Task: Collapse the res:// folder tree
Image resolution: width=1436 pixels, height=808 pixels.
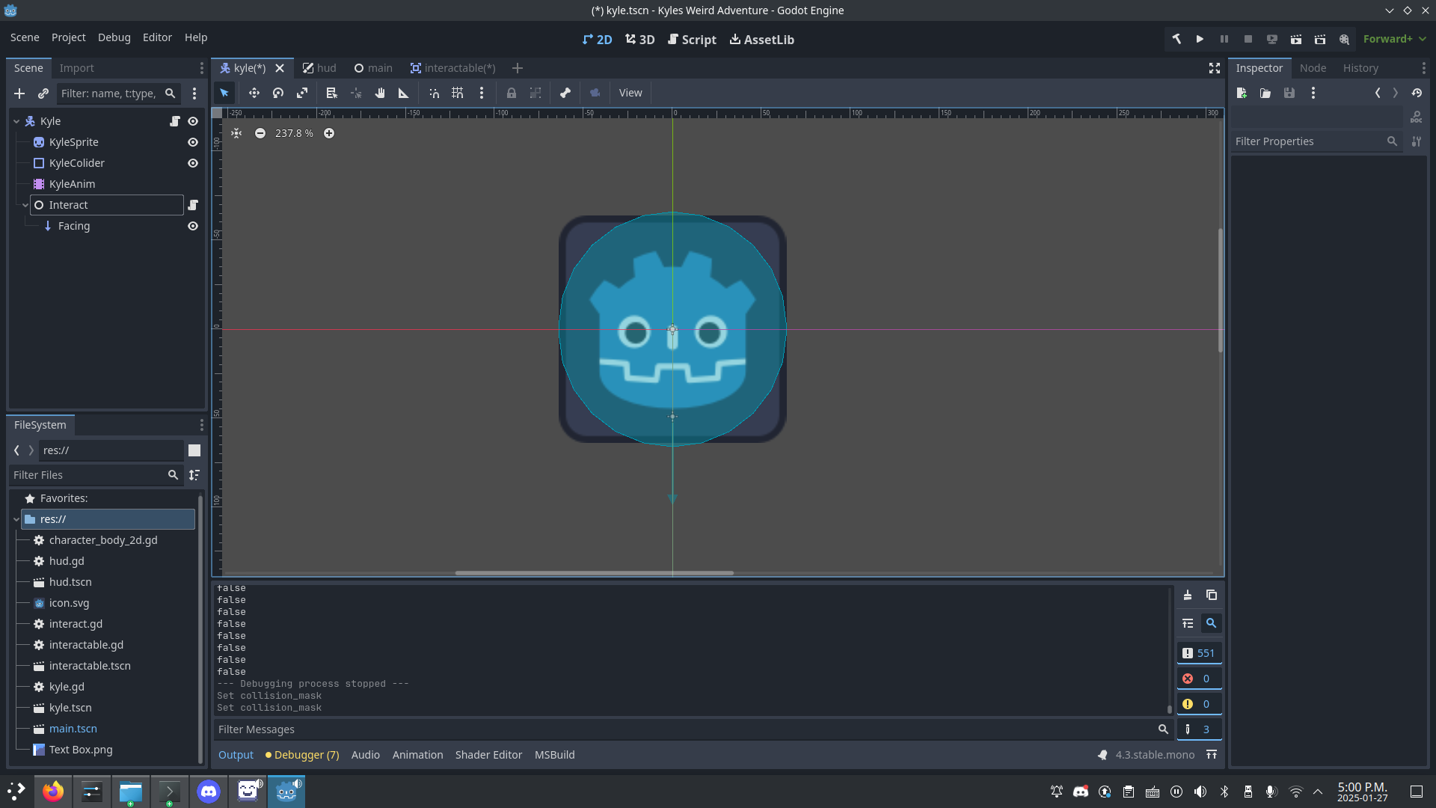Action: [16, 519]
